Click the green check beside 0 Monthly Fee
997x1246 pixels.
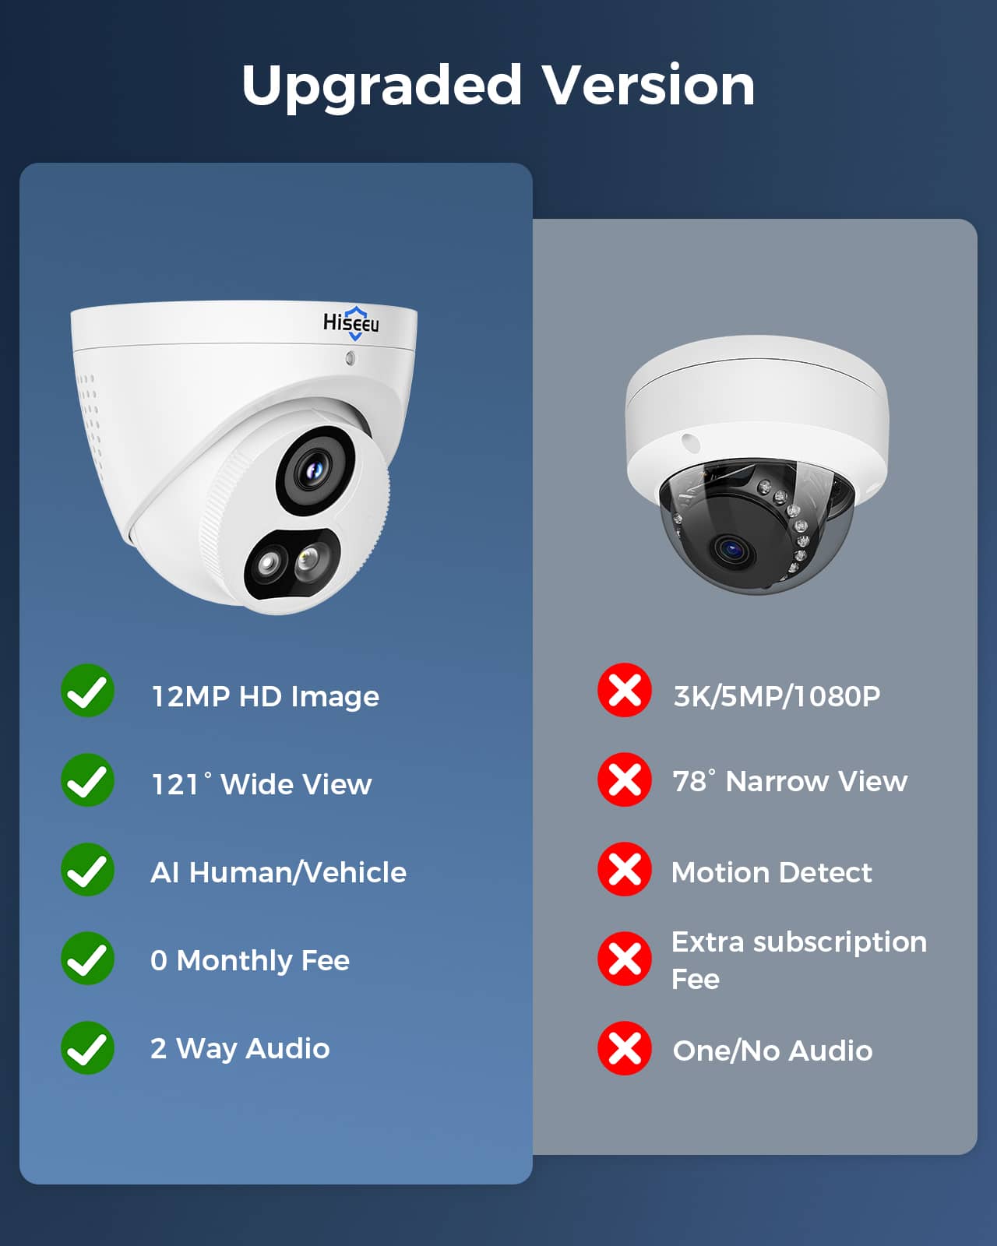(88, 959)
